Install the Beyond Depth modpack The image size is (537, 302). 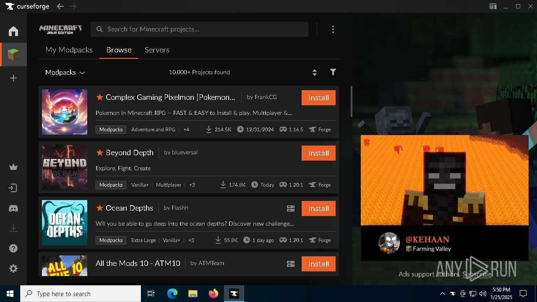tap(318, 153)
